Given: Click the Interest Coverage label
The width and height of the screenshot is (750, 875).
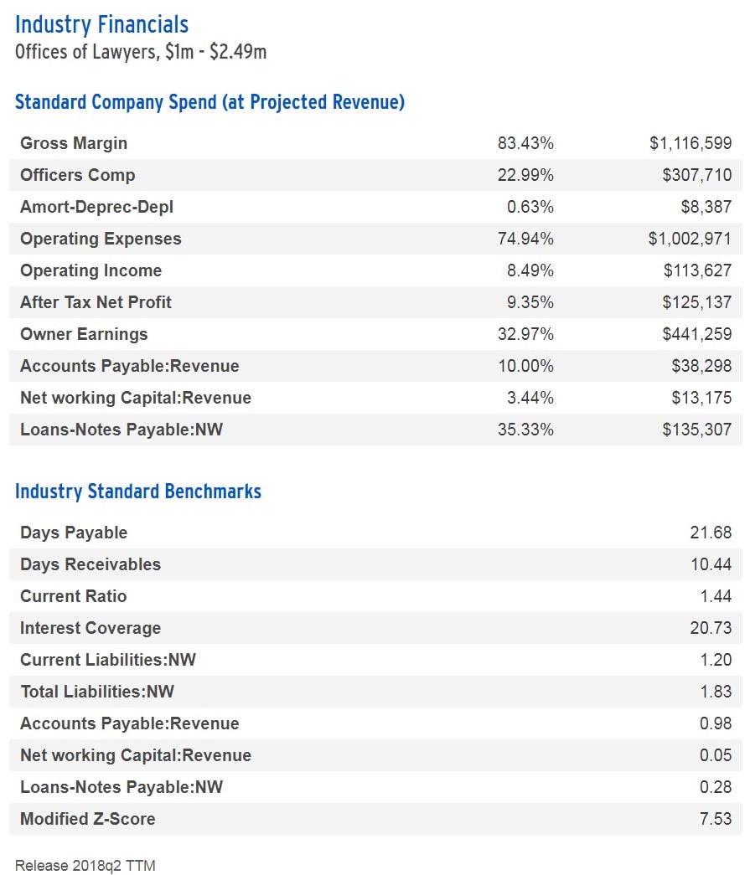Looking at the screenshot, I should coord(91,628).
